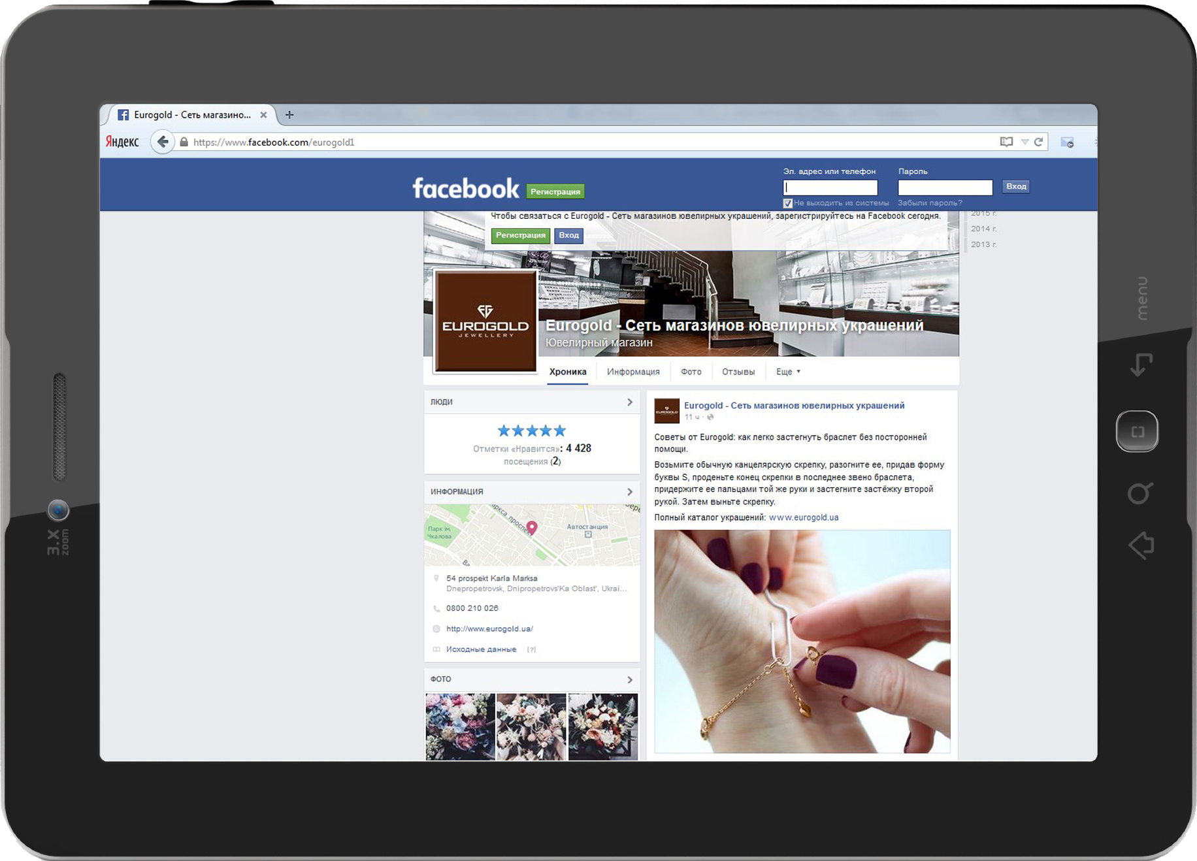
Task: Open the bracelet photo in post
Action: point(802,642)
